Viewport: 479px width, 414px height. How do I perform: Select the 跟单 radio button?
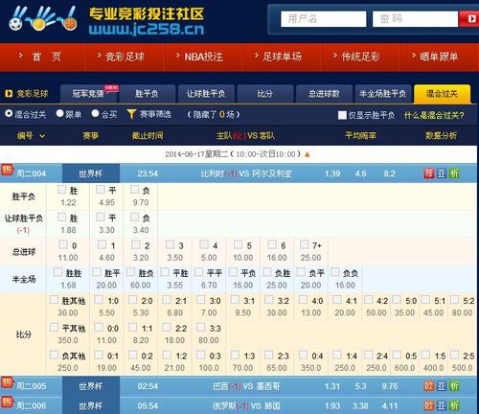59,113
